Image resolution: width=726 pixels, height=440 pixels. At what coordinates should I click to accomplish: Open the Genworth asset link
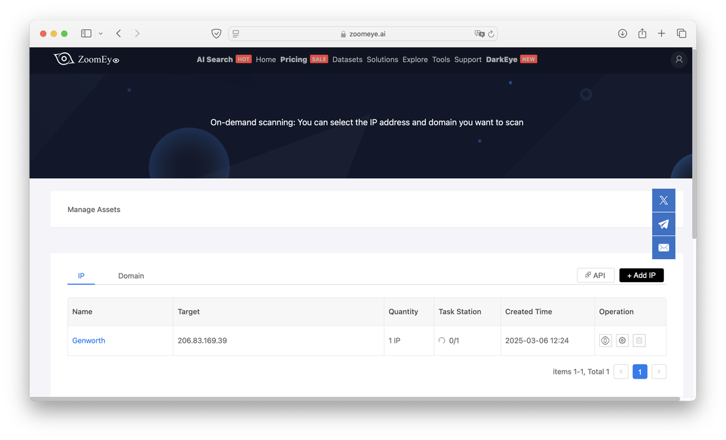click(x=88, y=340)
